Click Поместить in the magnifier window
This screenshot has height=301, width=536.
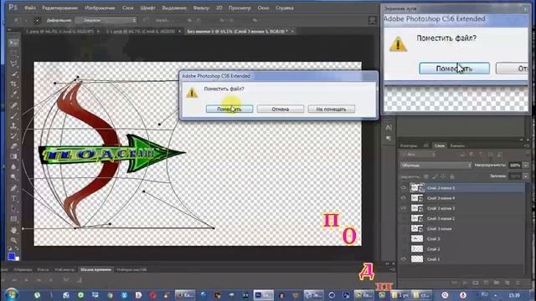454,69
